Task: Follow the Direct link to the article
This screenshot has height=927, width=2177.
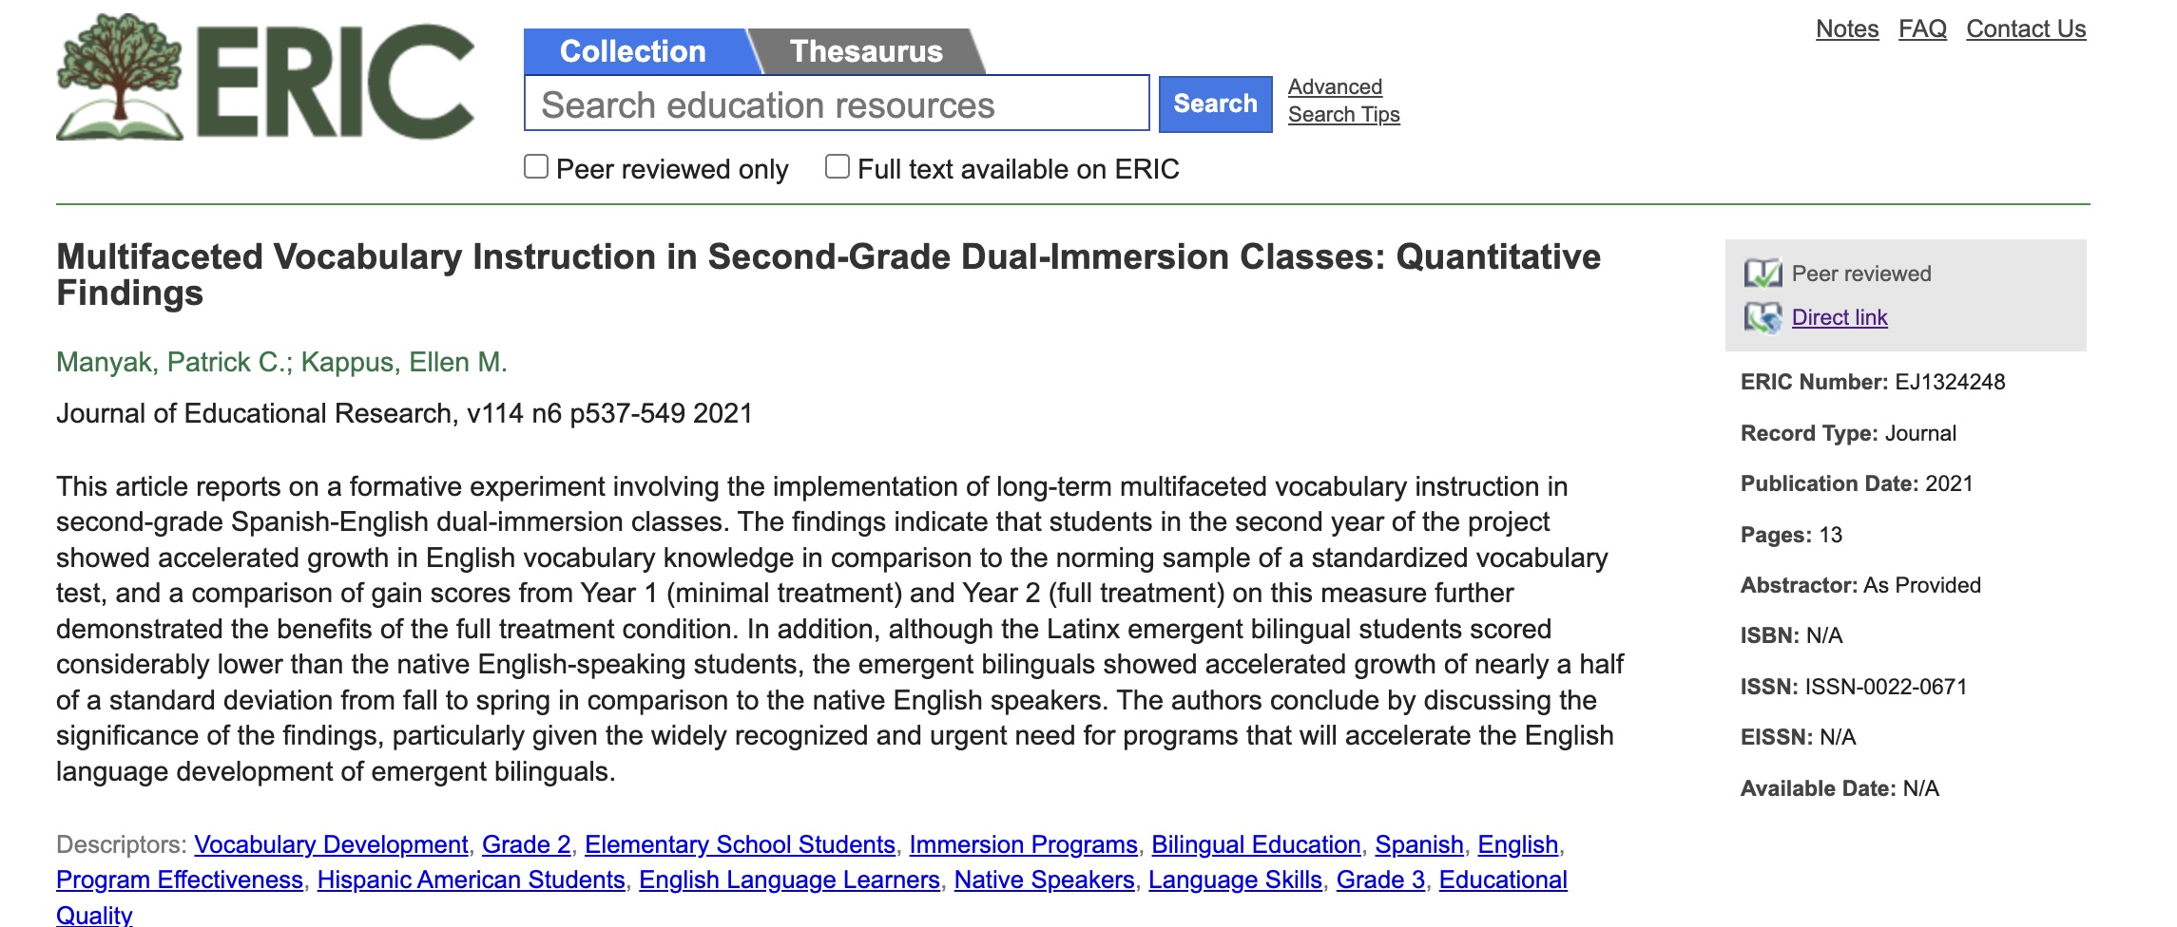Action: [x=1839, y=317]
